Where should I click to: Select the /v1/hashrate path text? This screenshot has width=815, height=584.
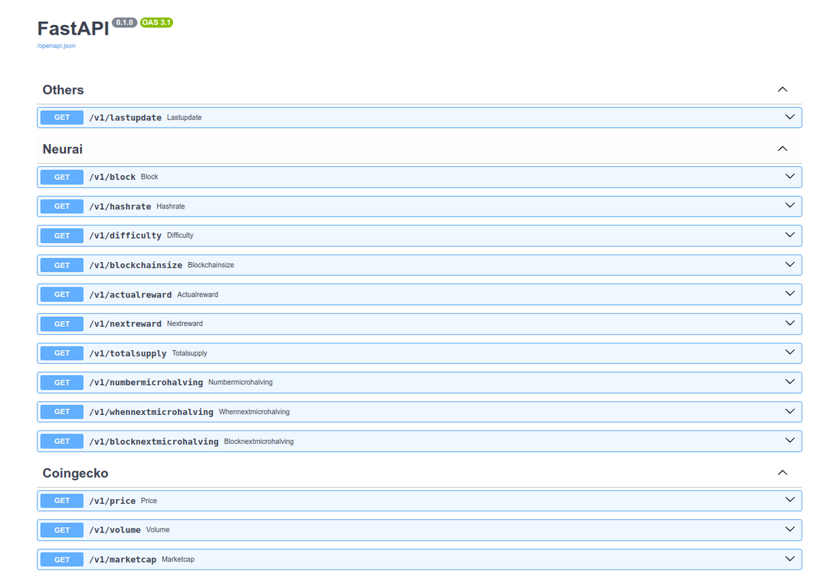coord(120,206)
